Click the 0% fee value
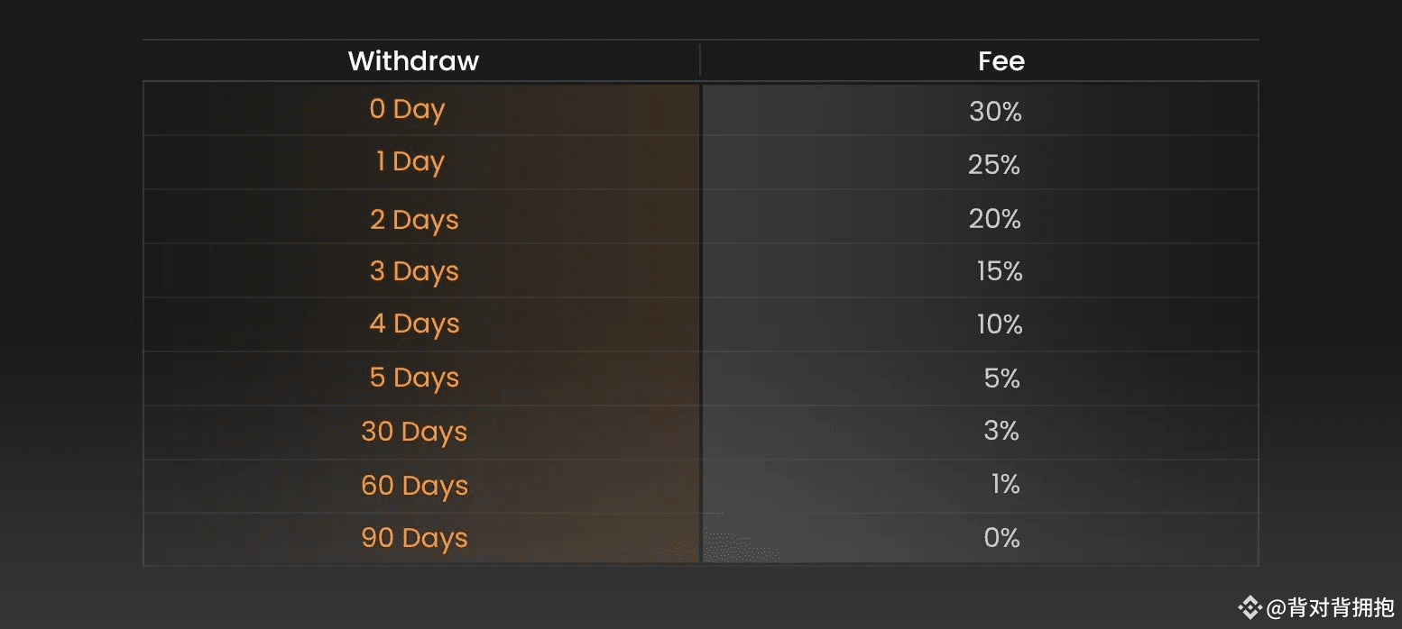The width and height of the screenshot is (1402, 629). click(x=1001, y=538)
